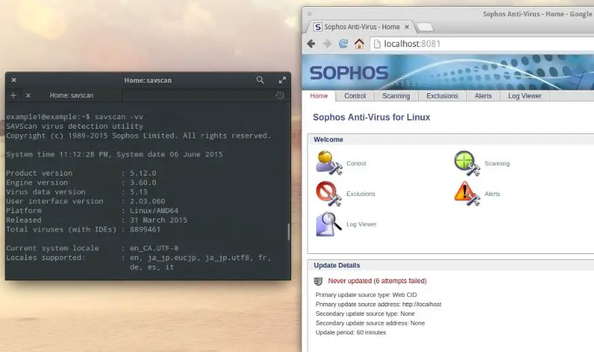This screenshot has width=594, height=352.
Task: Add a new terminal tab
Action: 13,95
